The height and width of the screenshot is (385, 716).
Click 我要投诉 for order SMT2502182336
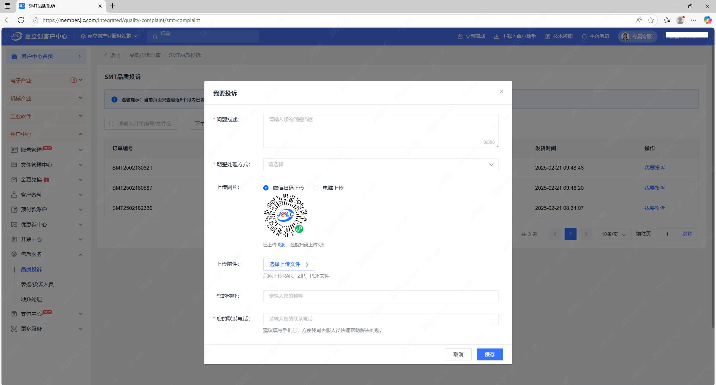[x=655, y=208]
